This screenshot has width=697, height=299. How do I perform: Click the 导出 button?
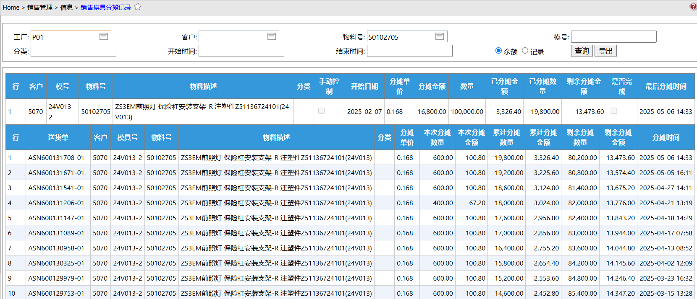click(x=605, y=51)
